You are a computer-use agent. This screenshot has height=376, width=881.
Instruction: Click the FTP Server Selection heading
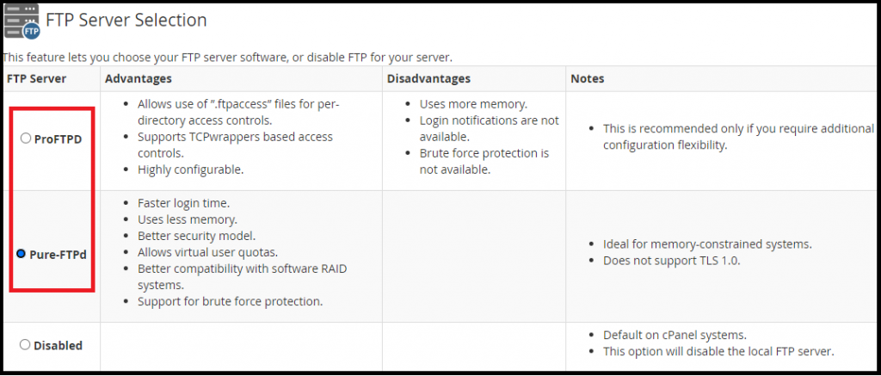(x=126, y=21)
